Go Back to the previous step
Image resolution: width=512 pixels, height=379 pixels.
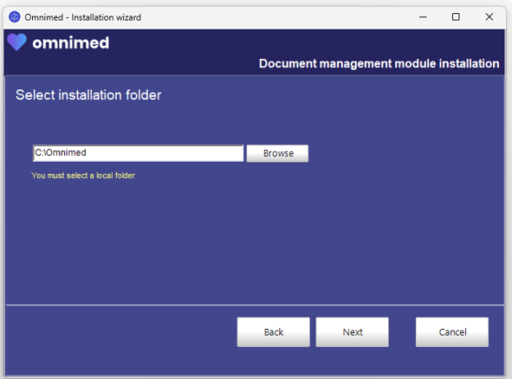click(274, 332)
